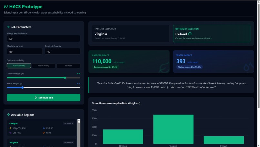Click the Baseline Selection Virginia card
Image resolution: width=260 pixels, height=147 pixels.
pos(131,34)
